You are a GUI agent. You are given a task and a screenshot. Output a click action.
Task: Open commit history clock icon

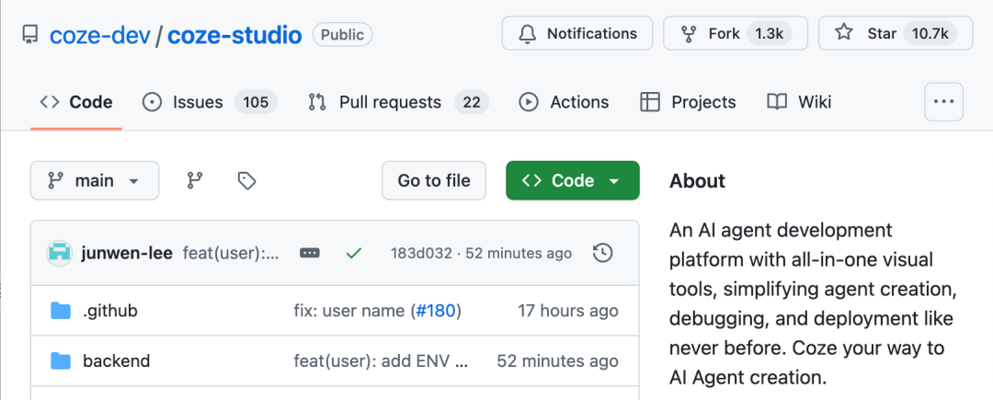(x=603, y=253)
